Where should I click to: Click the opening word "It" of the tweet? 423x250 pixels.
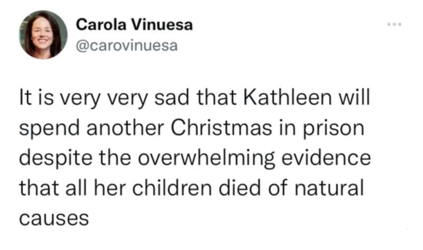[25, 98]
